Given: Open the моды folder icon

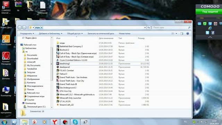Looking at the screenshot, I should (58, 43).
